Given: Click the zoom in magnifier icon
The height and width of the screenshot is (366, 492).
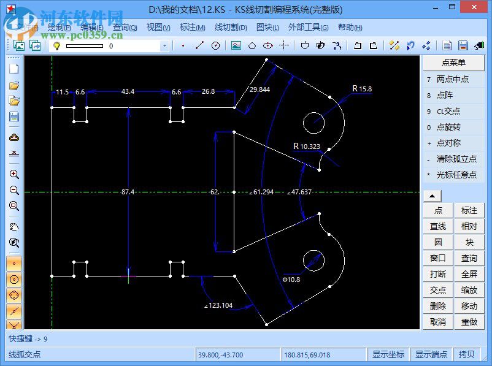Looking at the screenshot, I should coord(14,174).
